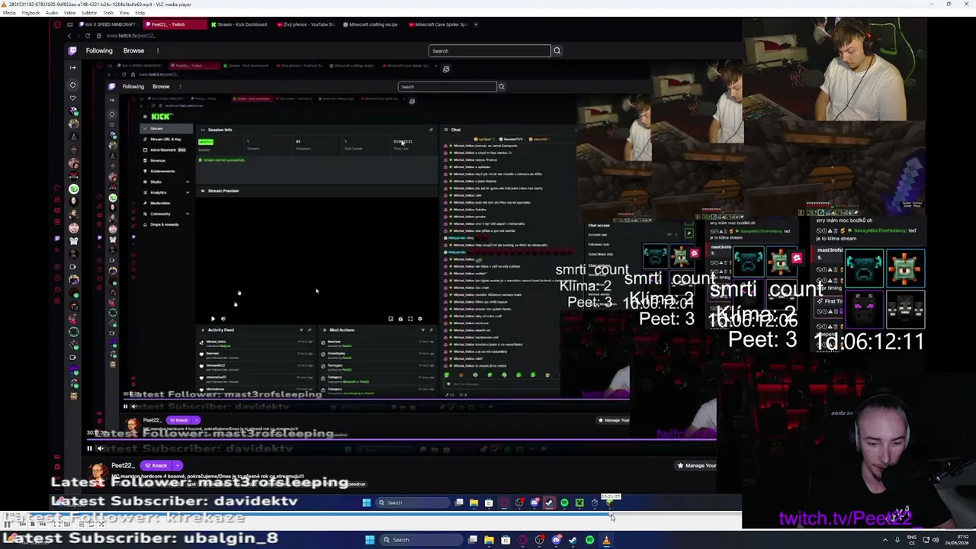Expand the Analytics section chevron in Kick sidebar

[188, 192]
